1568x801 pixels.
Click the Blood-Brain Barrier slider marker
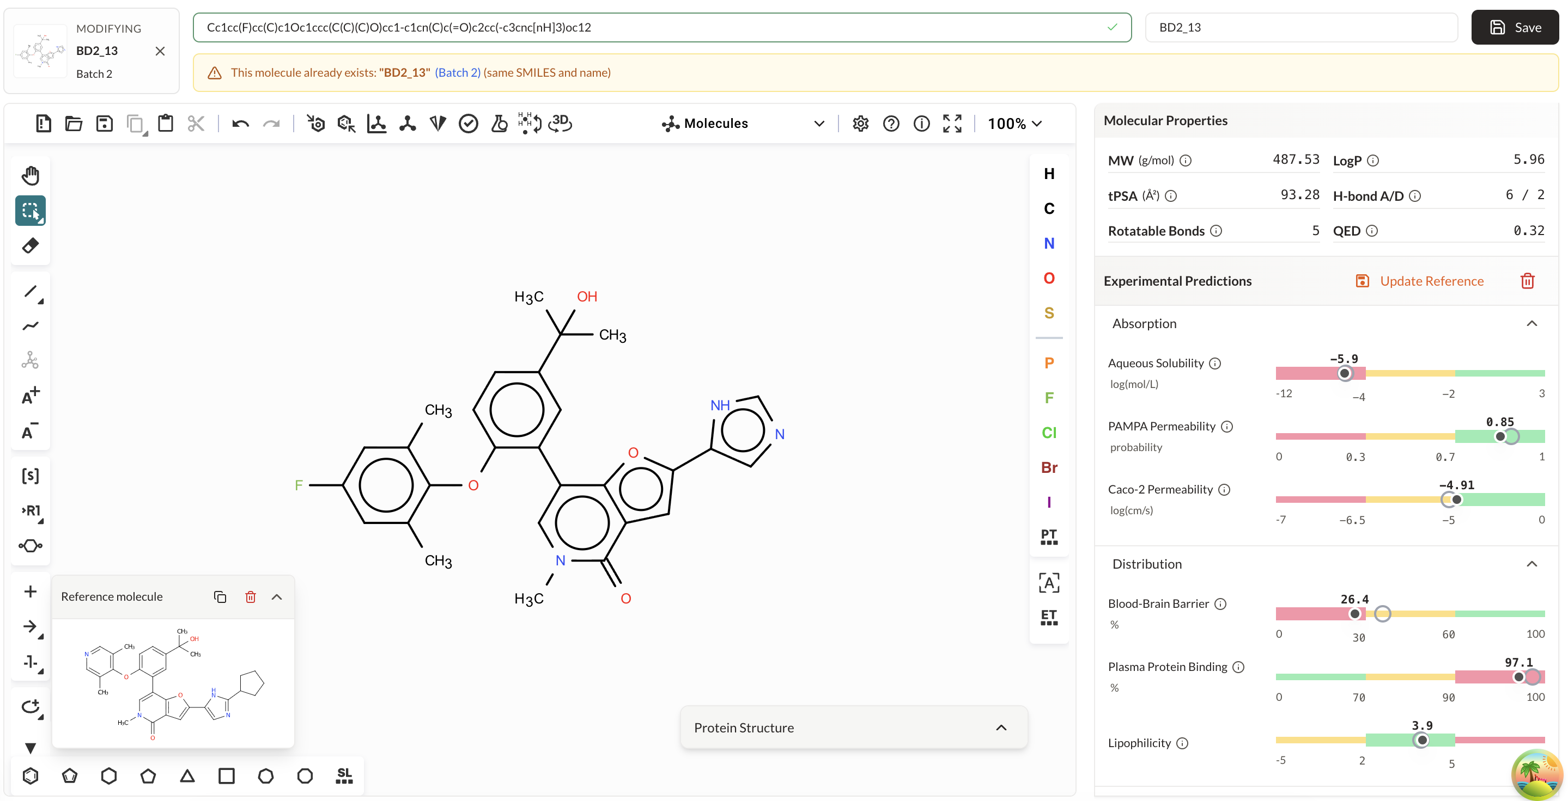coord(1354,614)
